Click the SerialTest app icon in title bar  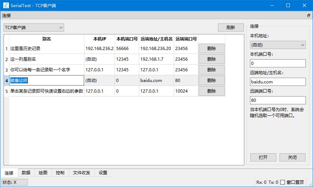pos(6,5)
